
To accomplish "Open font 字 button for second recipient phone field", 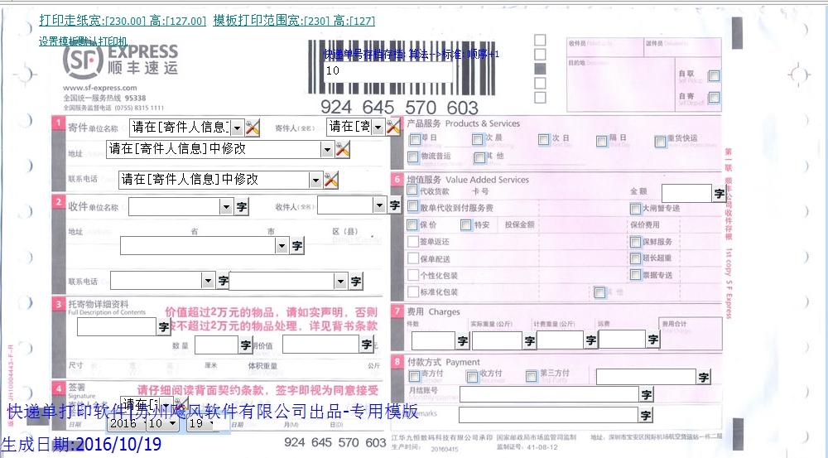I will tap(356, 281).
